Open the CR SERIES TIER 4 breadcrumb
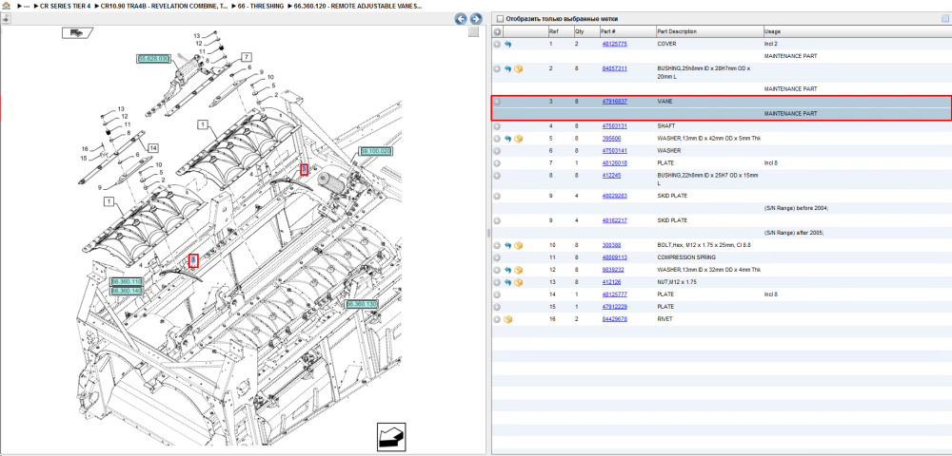 pyautogui.click(x=65, y=6)
